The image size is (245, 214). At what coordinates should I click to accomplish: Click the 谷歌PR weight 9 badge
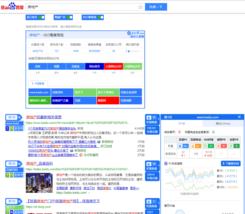234,146
